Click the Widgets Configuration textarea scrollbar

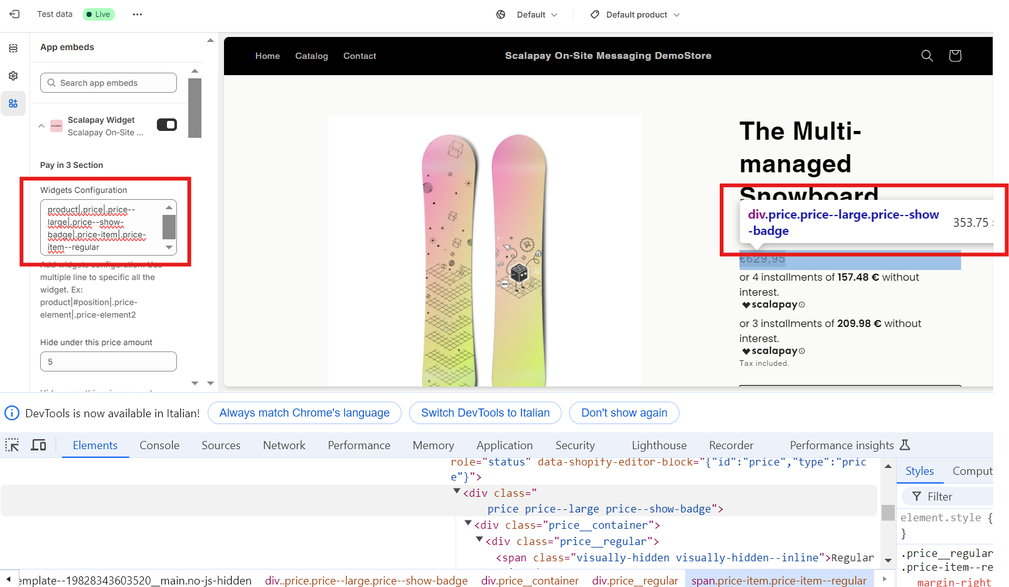point(169,227)
